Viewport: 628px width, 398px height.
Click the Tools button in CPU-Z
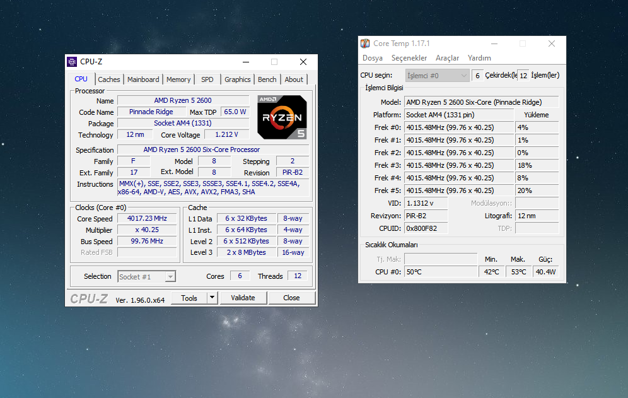189,298
